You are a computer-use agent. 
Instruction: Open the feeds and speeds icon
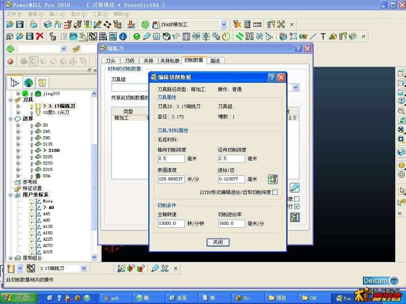[58, 25]
